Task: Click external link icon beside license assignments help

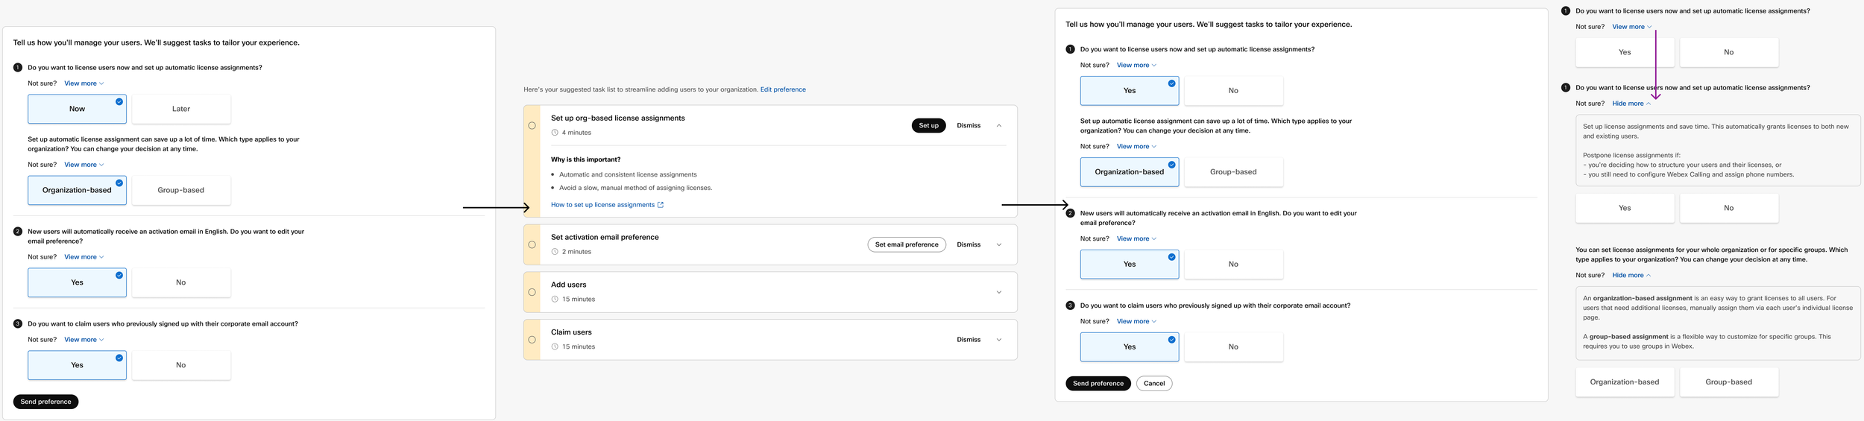Action: [661, 205]
